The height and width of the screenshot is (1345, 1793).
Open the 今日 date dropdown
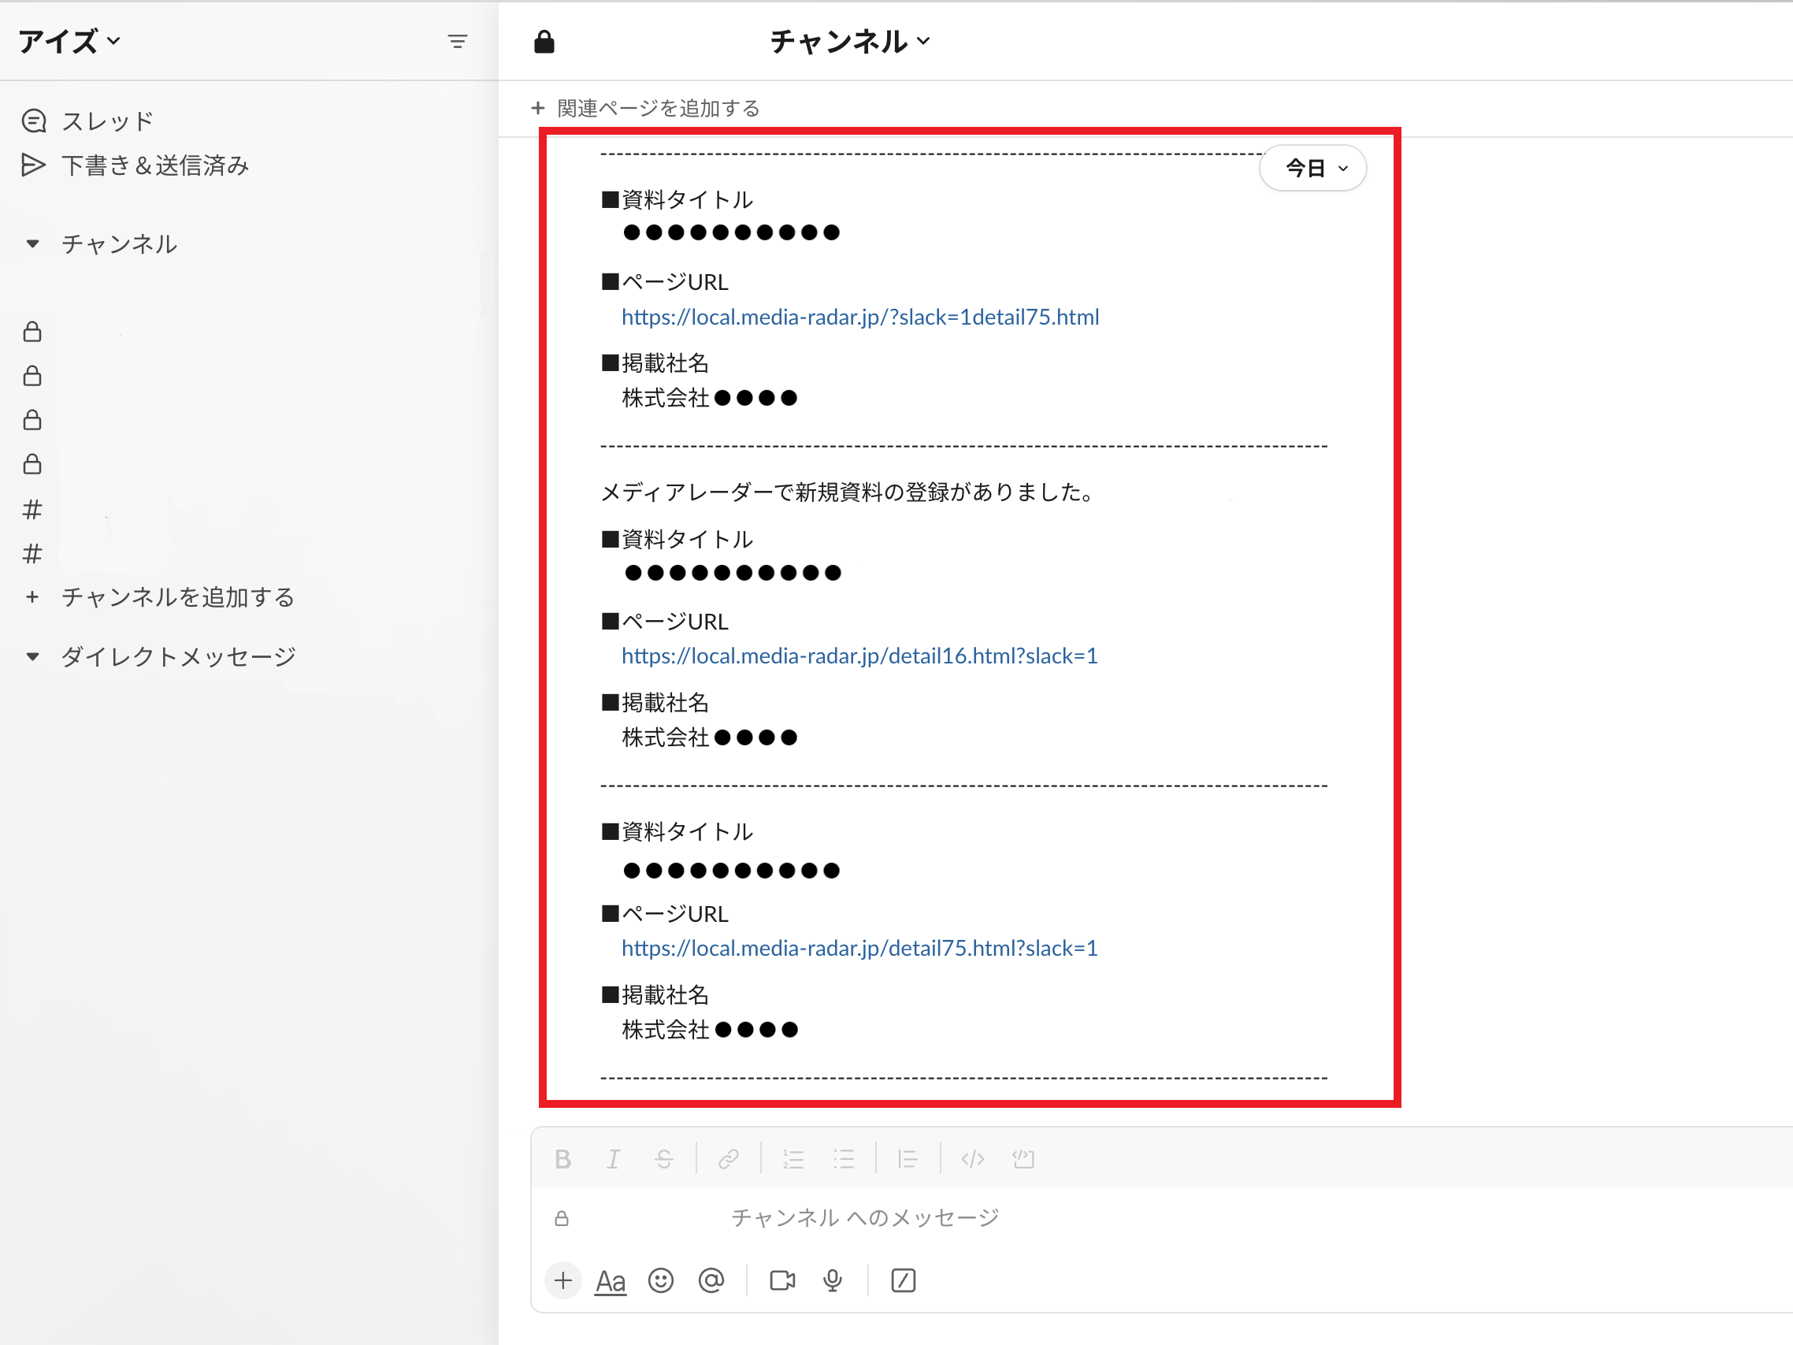click(x=1314, y=168)
